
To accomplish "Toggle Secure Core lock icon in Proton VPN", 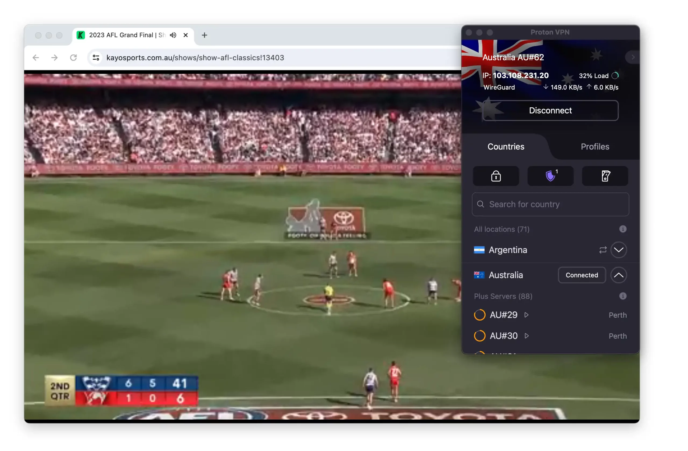I will tap(496, 176).
